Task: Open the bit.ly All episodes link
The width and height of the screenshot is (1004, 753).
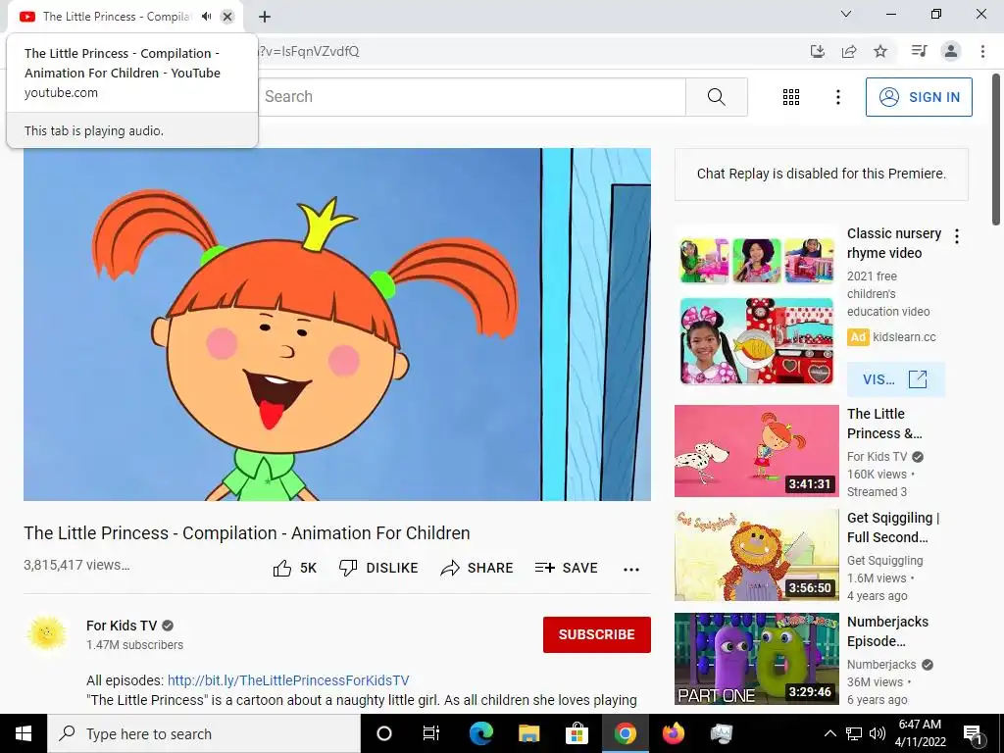Action: (288, 680)
